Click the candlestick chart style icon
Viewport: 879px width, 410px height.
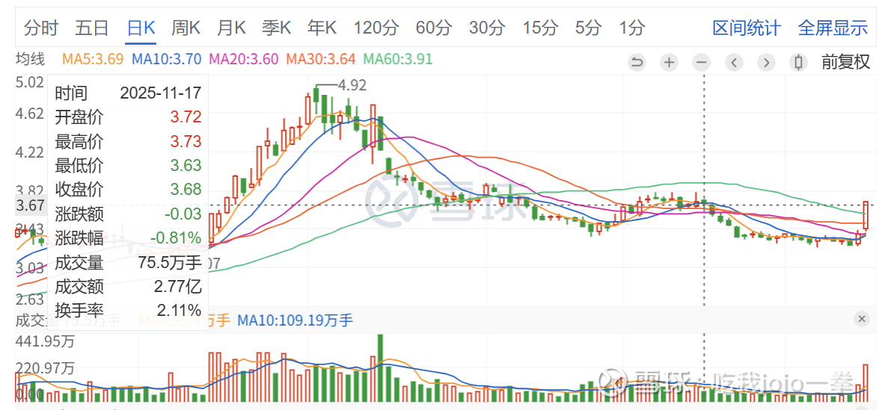click(x=798, y=62)
